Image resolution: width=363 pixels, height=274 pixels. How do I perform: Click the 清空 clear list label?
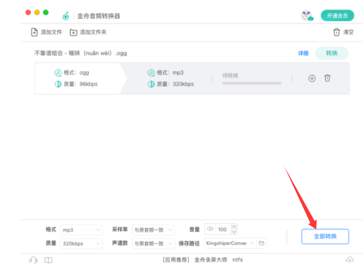point(348,32)
